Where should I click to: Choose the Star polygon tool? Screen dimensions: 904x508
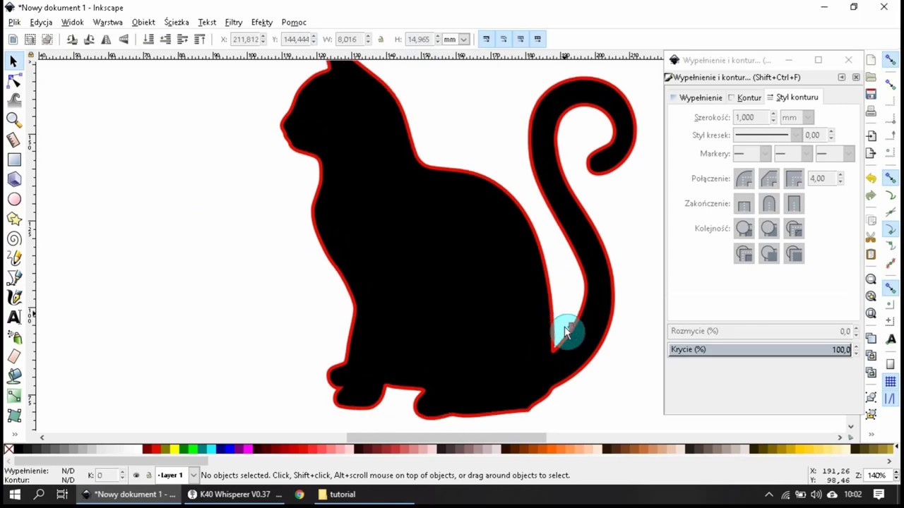[x=13, y=219]
